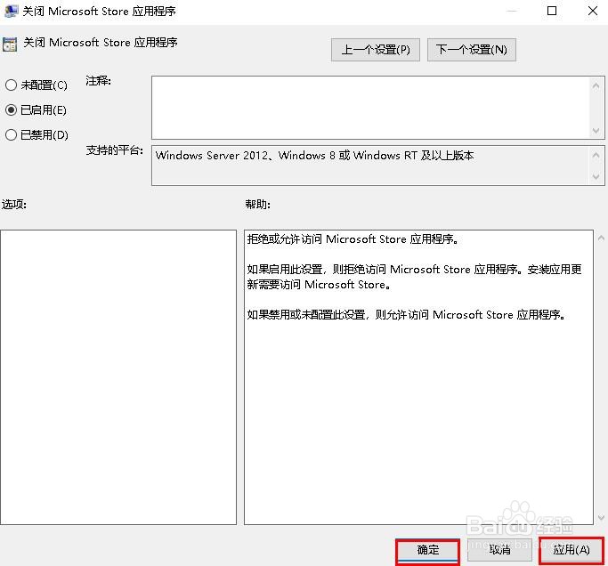Image resolution: width=608 pixels, height=566 pixels.
Task: Click the policy setting icon beside heading
Action: click(x=10, y=44)
